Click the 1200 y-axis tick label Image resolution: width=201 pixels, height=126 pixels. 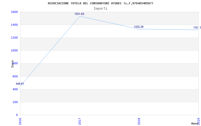pos(14,38)
